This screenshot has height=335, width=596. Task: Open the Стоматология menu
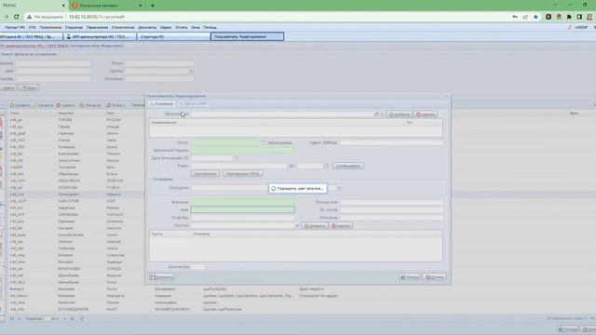pos(123,27)
